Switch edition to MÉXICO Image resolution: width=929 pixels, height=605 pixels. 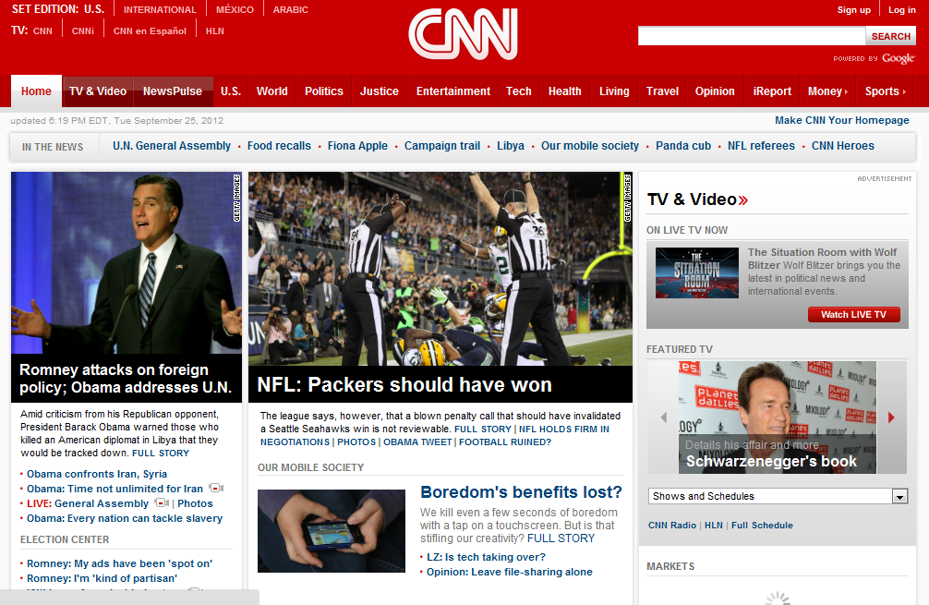(x=235, y=10)
